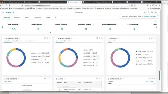168x94 pixels.
Task: Show previous metrics with left arrow
Action: coord(2,27)
